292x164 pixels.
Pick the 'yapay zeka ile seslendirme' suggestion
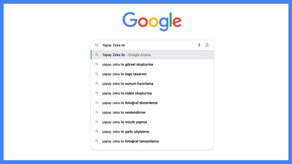tap(152, 113)
